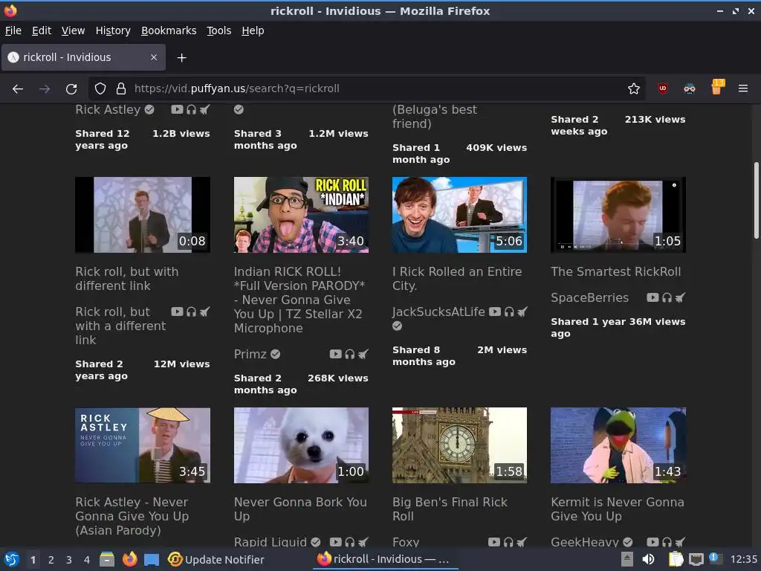Open the View menu
Screen dimensions: 761x571
(x=73, y=30)
